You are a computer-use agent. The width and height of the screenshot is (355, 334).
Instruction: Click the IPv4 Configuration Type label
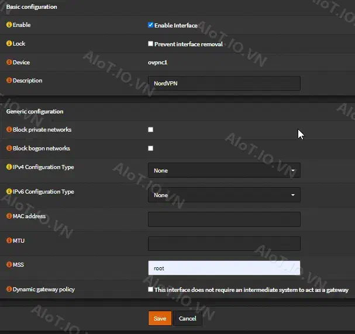tap(43, 167)
